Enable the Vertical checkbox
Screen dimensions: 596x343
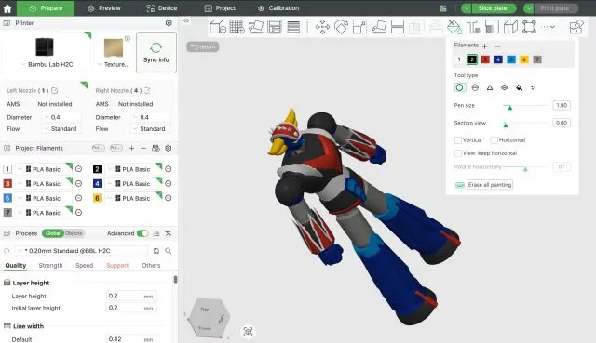tap(458, 140)
